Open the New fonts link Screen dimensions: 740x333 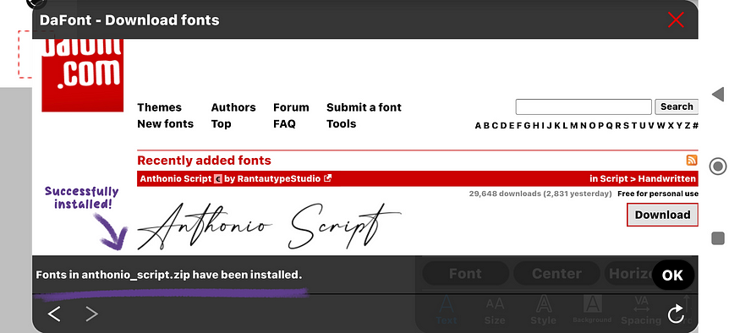click(x=165, y=124)
